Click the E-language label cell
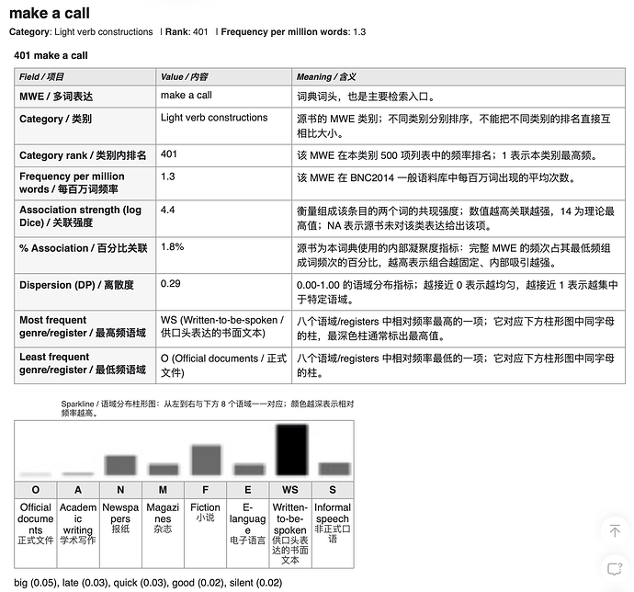Screen dimensions: 634x592 click(x=248, y=533)
